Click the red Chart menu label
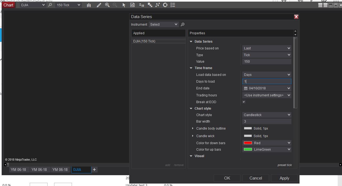Image resolution: width=342 pixels, height=186 pixels. point(8,5)
